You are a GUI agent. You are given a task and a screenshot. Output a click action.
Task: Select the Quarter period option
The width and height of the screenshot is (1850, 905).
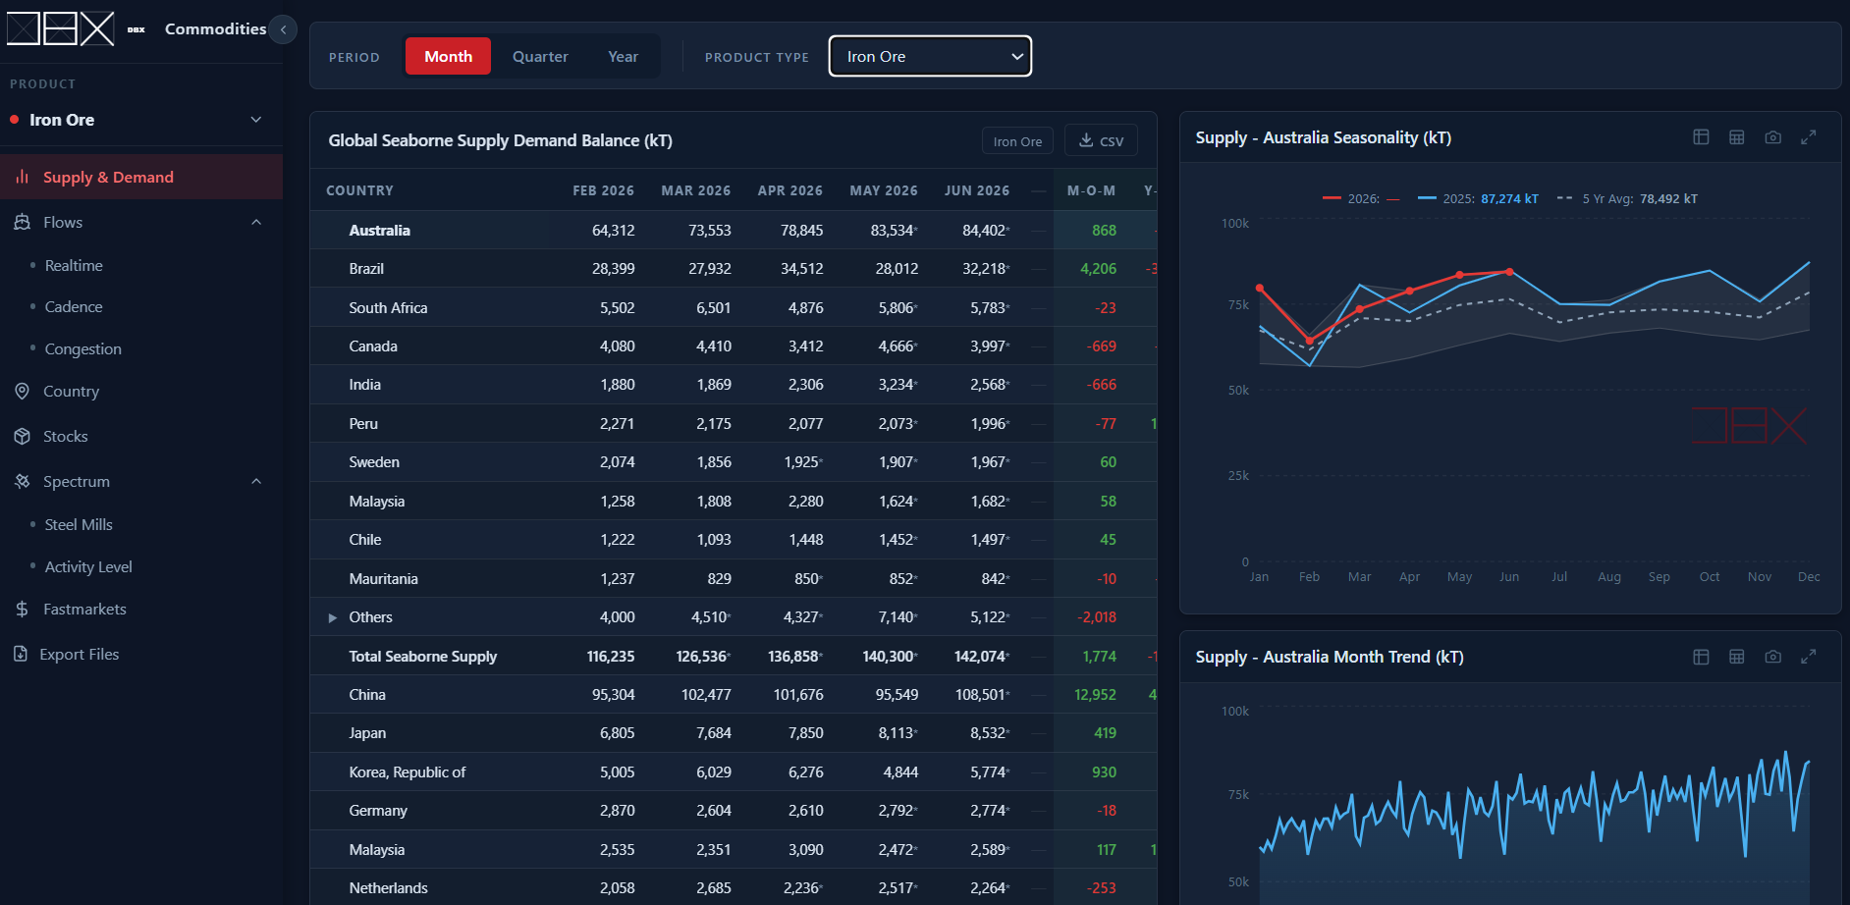coord(540,56)
